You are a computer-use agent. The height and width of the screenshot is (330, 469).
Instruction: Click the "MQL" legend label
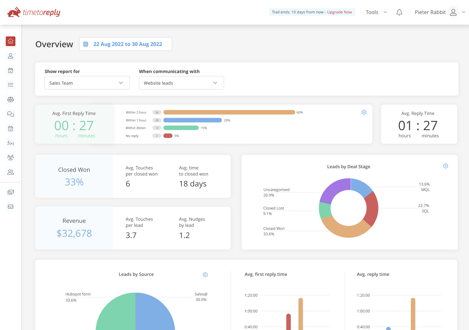tap(425, 190)
